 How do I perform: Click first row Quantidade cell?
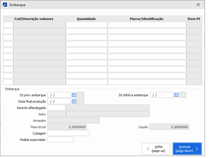[86, 25]
